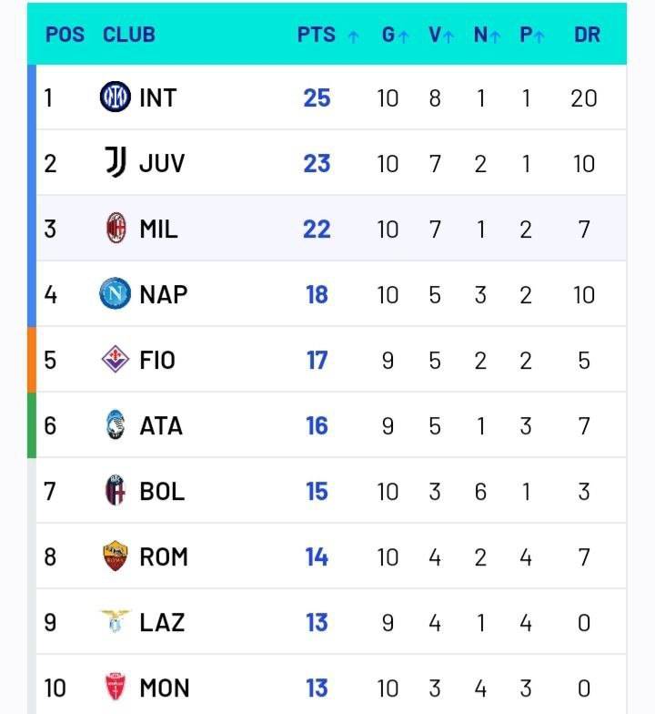Viewport: 655px width, 714px height.
Task: Sort by games played G arrow
Action: (x=404, y=36)
